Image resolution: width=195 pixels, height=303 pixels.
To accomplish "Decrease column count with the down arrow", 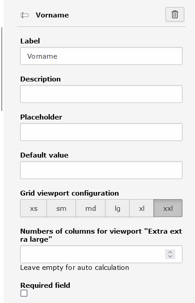I will point(170,256).
